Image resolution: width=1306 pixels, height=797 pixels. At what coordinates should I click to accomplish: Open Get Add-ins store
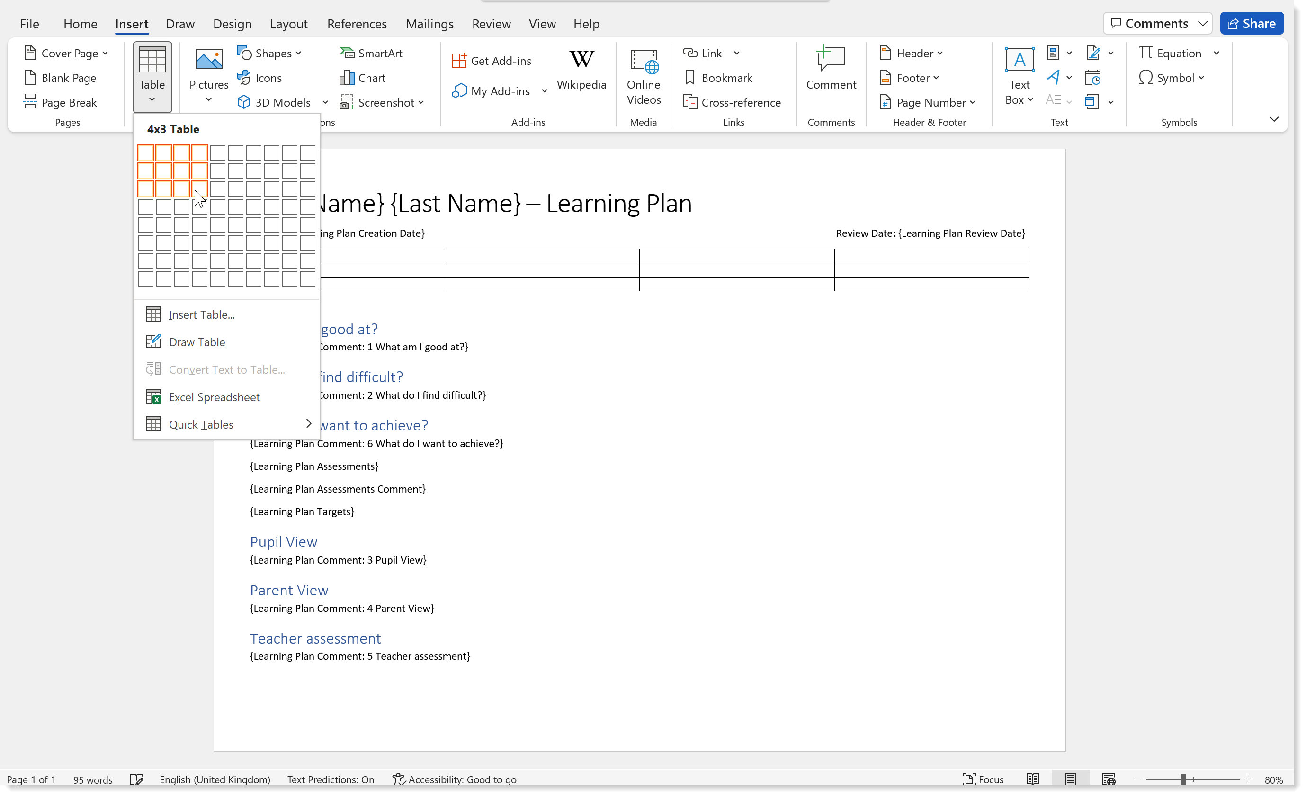(x=492, y=61)
